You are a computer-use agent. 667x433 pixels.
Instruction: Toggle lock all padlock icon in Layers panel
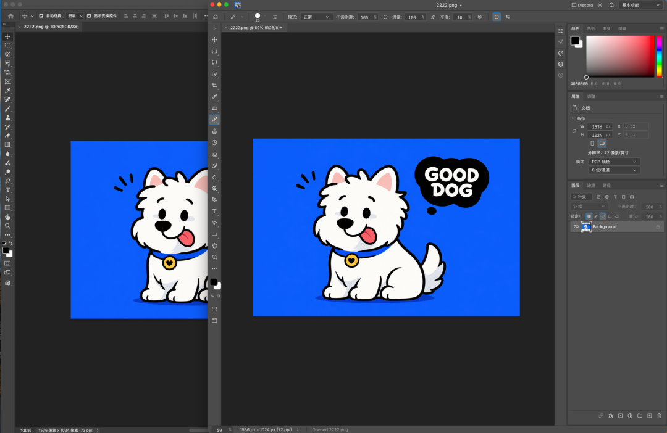[617, 216]
